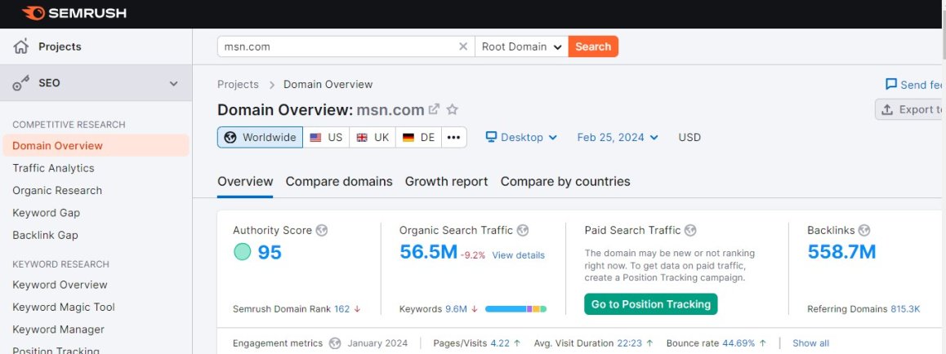Image resolution: width=946 pixels, height=354 pixels.
Task: Click the 558.7M backlinks value
Action: click(841, 252)
